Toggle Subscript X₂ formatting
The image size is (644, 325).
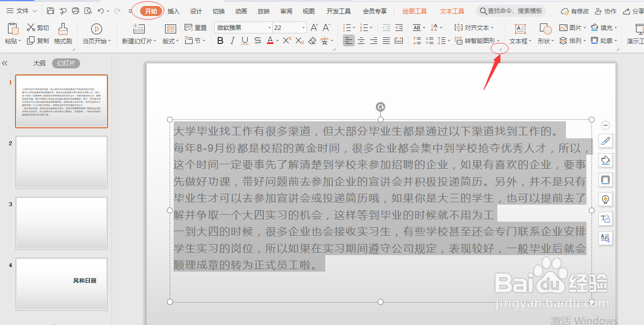pyautogui.click(x=300, y=41)
